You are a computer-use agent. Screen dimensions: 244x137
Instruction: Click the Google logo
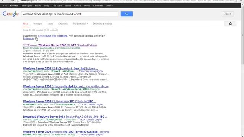click(x=11, y=14)
